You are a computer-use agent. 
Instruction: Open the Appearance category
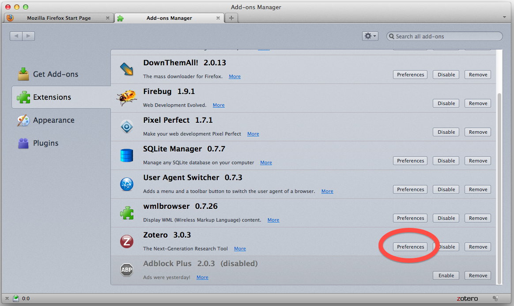(x=61, y=120)
